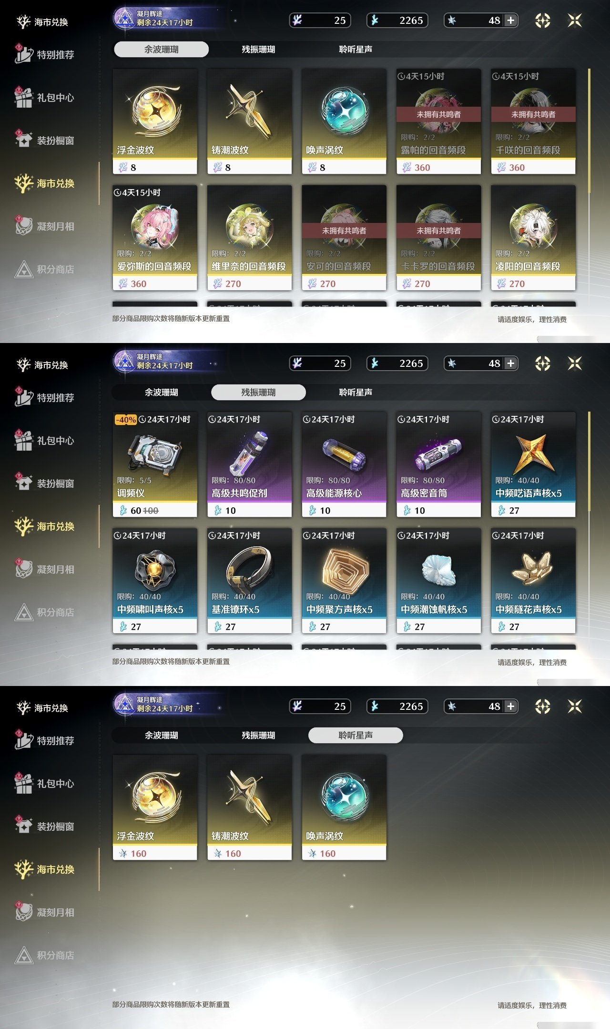
Task: Open 维里奈的回音频段 character card
Action: click(x=249, y=237)
